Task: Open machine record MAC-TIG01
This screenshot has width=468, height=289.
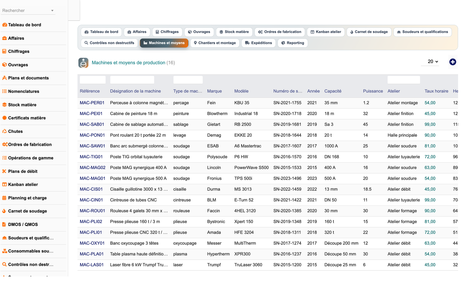Action: point(91,157)
